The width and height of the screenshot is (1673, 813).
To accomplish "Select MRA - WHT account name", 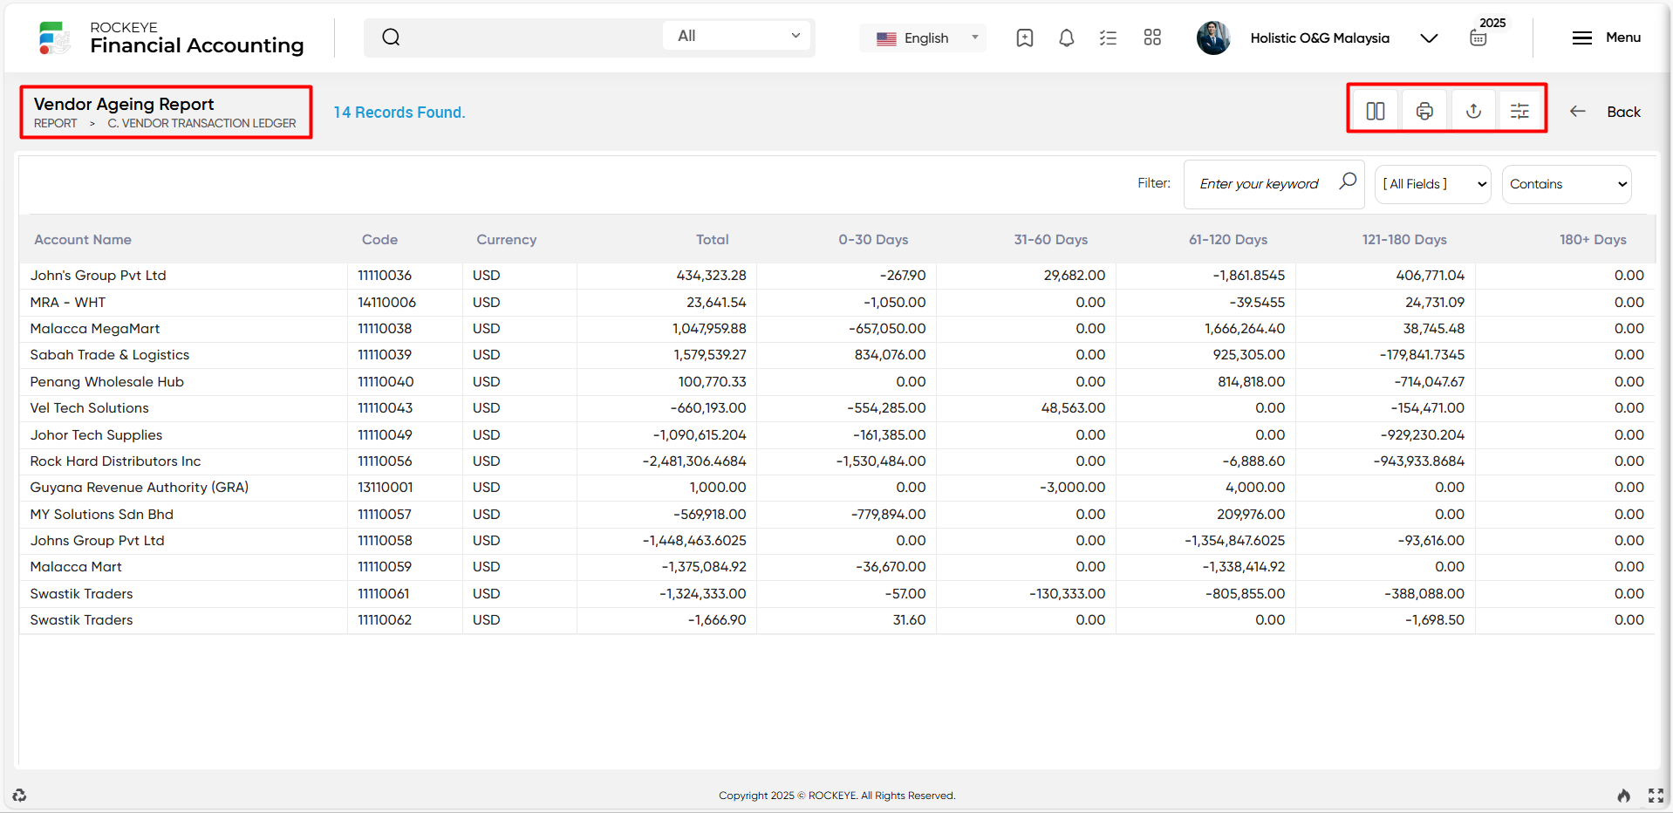I will click(x=68, y=302).
